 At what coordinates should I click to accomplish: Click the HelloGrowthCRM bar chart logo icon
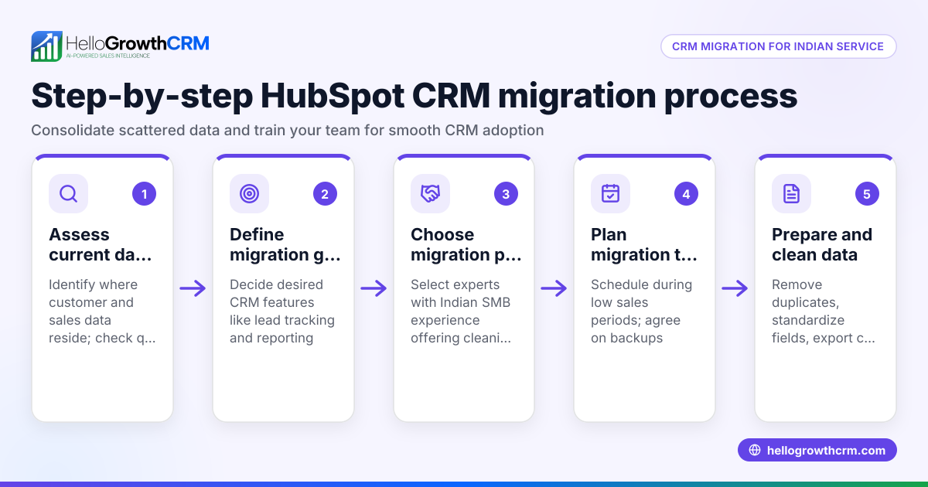pyautogui.click(x=46, y=46)
